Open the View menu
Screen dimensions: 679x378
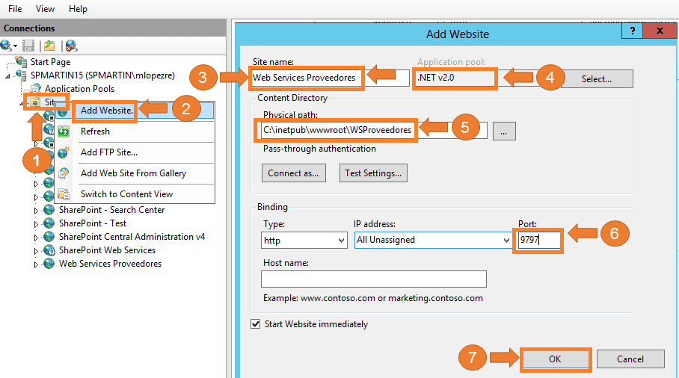coord(45,9)
